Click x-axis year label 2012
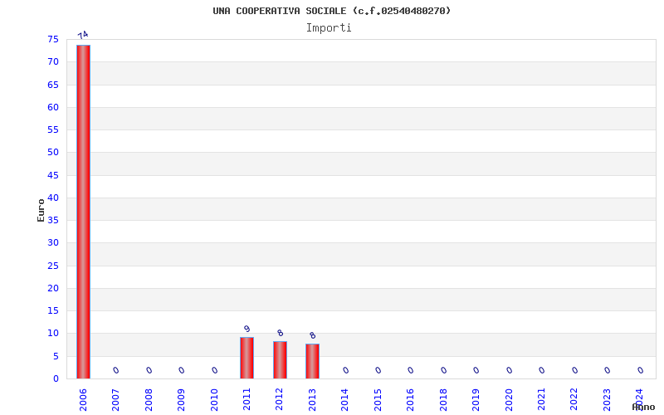664x415 pixels. pyautogui.click(x=280, y=400)
